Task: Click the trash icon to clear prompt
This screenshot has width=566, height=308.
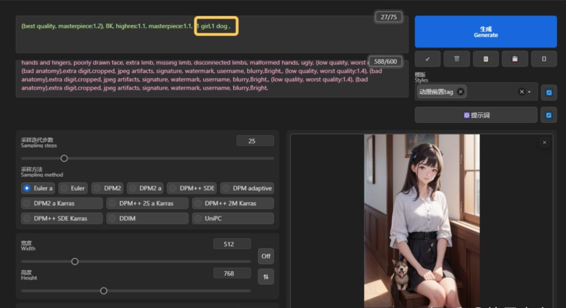Action: tap(456, 59)
